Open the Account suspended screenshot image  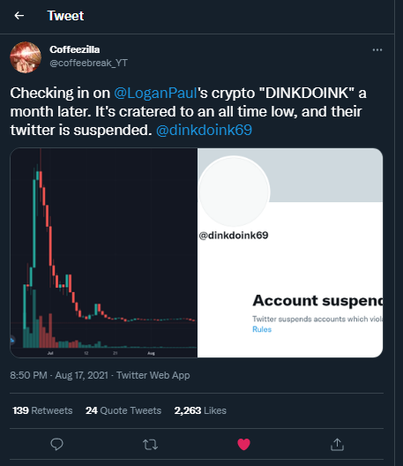pyautogui.click(x=290, y=252)
